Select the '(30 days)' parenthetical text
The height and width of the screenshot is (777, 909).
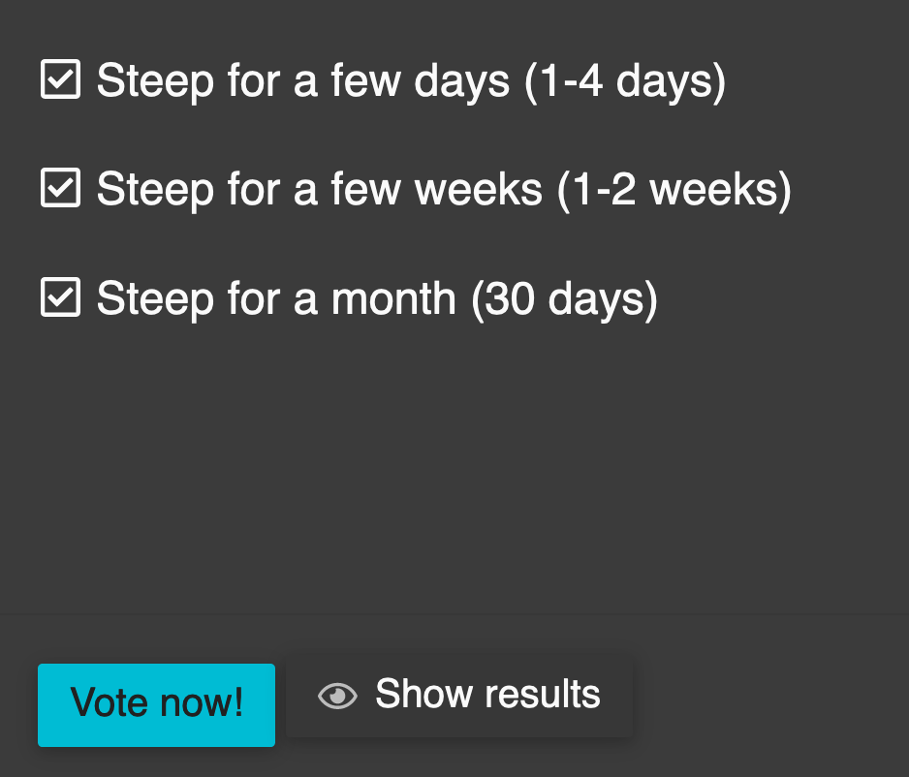565,300
